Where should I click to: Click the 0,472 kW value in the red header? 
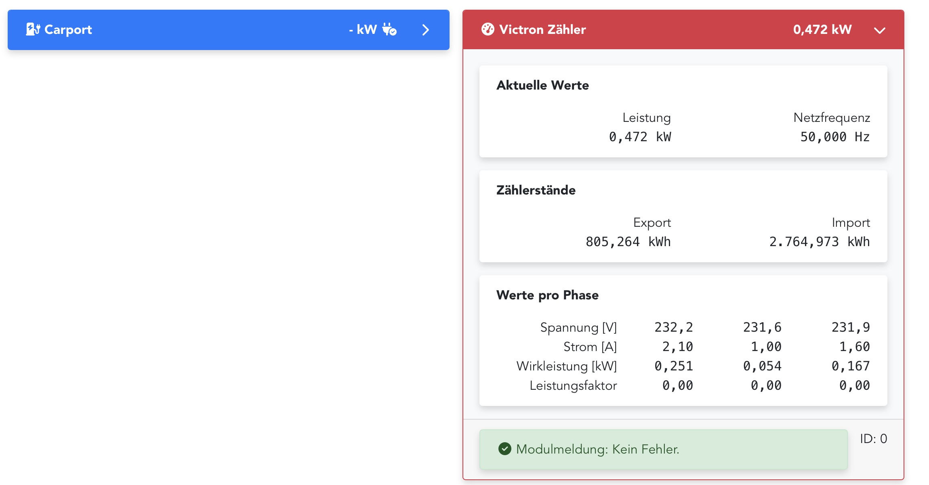pos(822,29)
